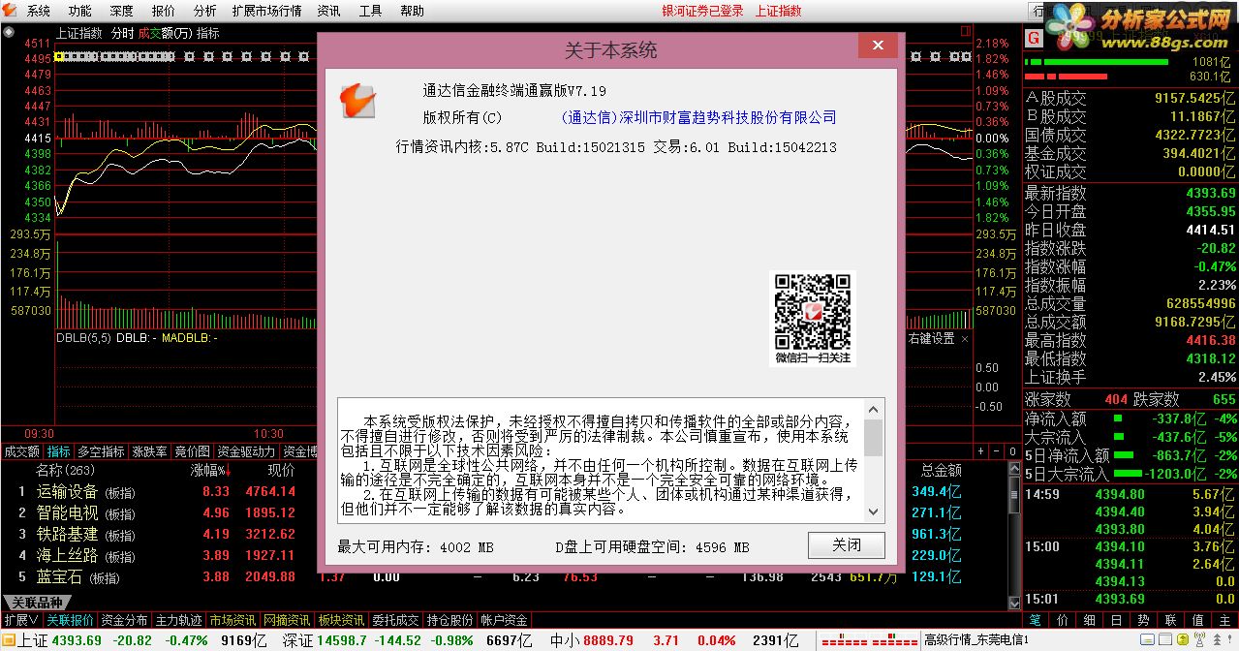Select the 网摘资讯 bottom tab
Image resolution: width=1239 pixels, height=651 pixels.
pos(287,620)
